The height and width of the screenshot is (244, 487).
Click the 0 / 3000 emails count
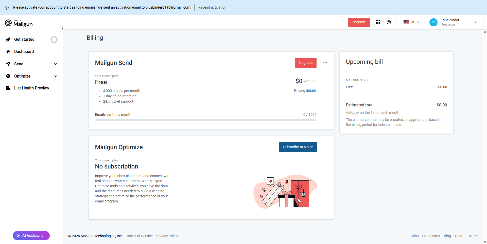[310, 115]
